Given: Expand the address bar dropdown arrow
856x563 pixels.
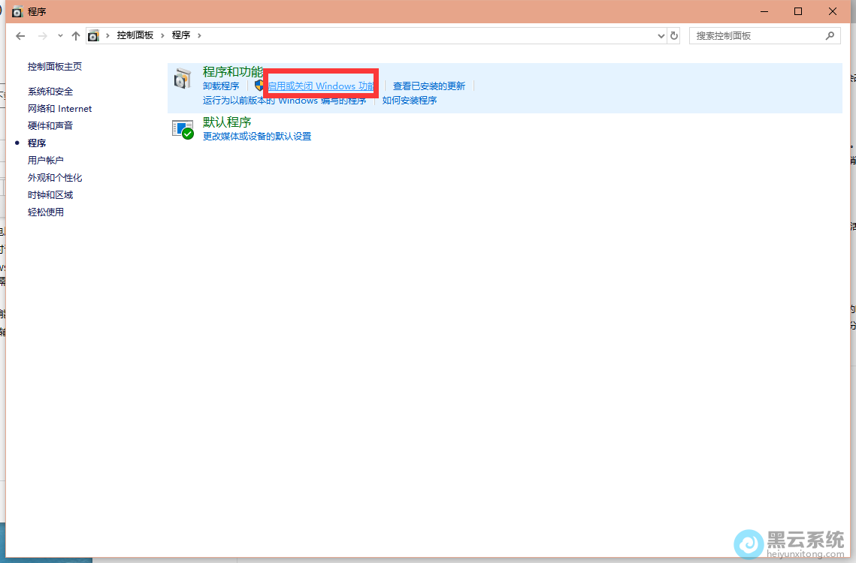Looking at the screenshot, I should (661, 35).
